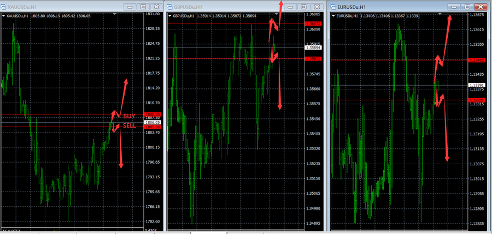This screenshot has width=492, height=234.
Task: Minimize the EURUSDu,H1 chart window
Action: click(454, 6)
